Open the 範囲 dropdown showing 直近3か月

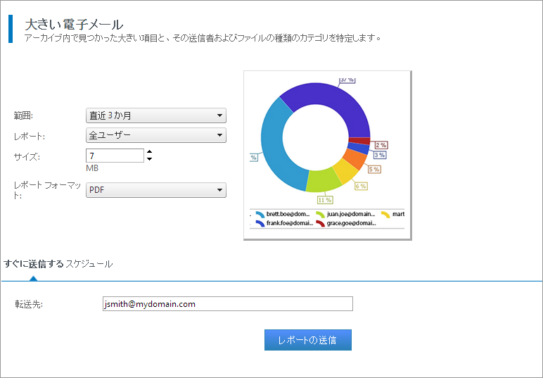point(155,115)
